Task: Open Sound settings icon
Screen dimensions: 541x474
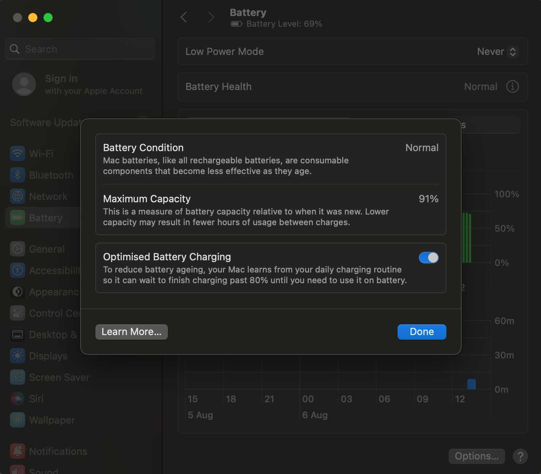Action: pyautogui.click(x=17, y=469)
